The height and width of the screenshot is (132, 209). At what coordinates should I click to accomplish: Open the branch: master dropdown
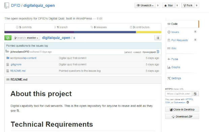coord(26,38)
